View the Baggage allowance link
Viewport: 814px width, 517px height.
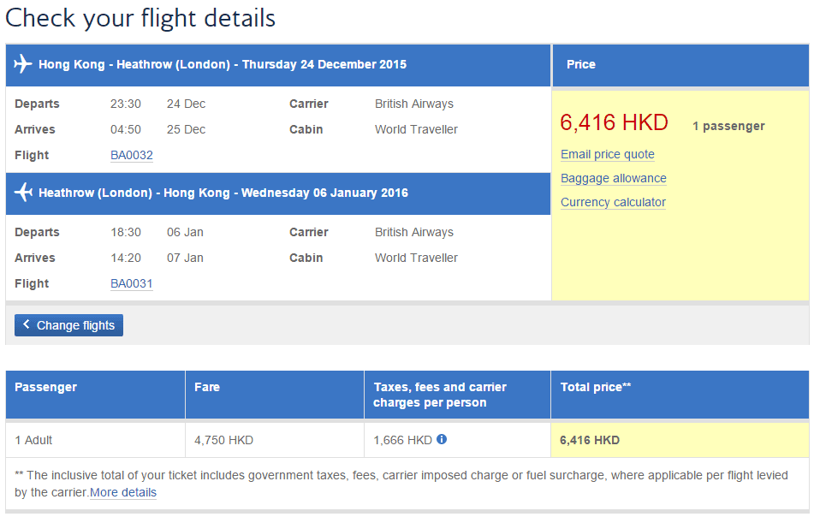614,178
